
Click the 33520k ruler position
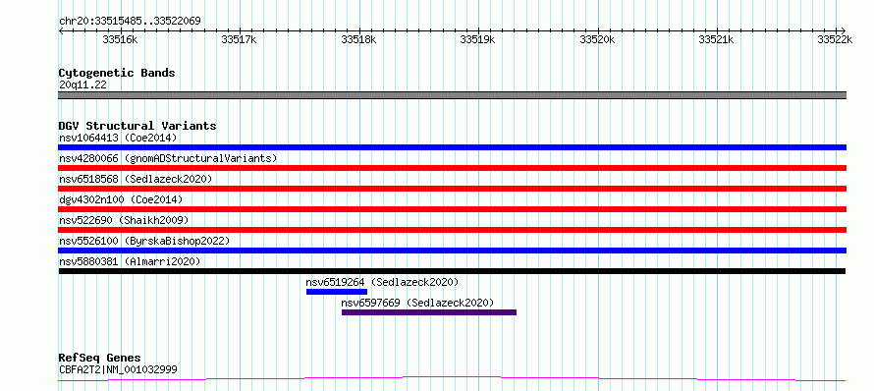click(x=597, y=39)
